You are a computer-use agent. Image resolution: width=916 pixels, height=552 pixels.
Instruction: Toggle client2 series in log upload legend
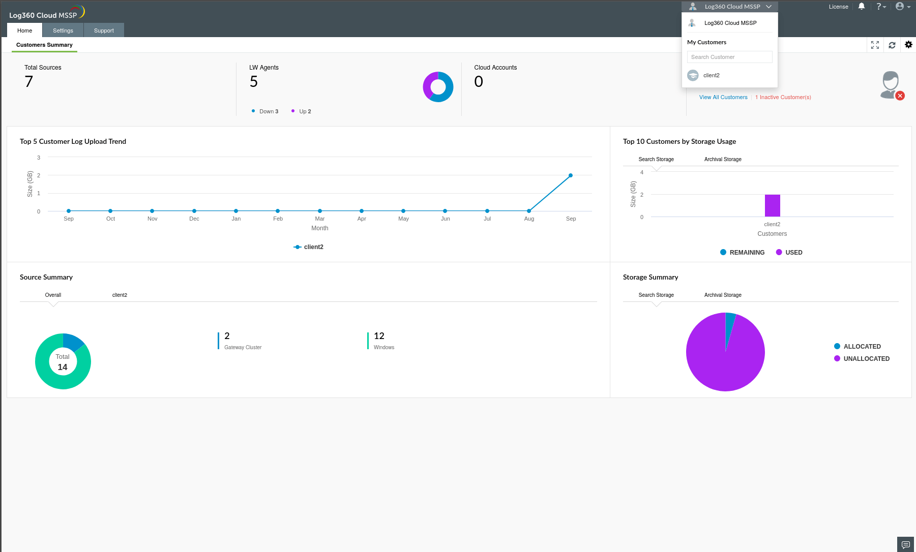(x=308, y=247)
